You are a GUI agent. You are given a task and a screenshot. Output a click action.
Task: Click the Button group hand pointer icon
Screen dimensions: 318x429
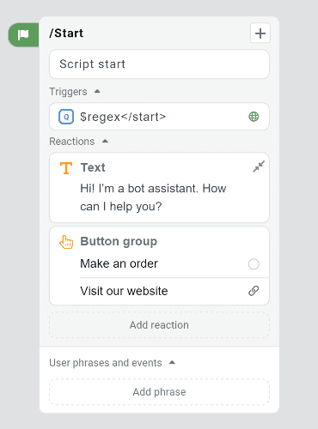tap(66, 242)
